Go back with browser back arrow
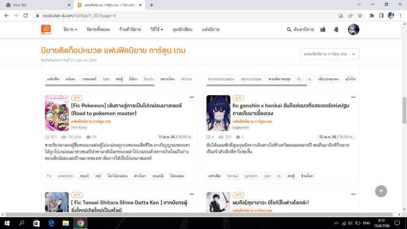407x229 pixels. pos(7,15)
